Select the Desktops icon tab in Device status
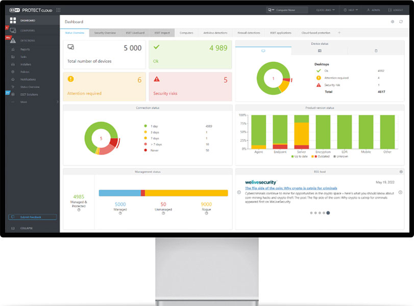414x306 pixels. click(x=263, y=50)
